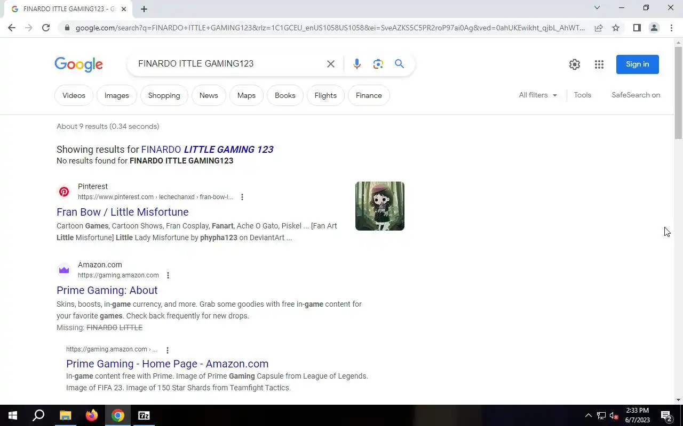The width and height of the screenshot is (683, 426).
Task: Close the FINARDO ITTLE GAMING123 tab
Action: point(124,9)
